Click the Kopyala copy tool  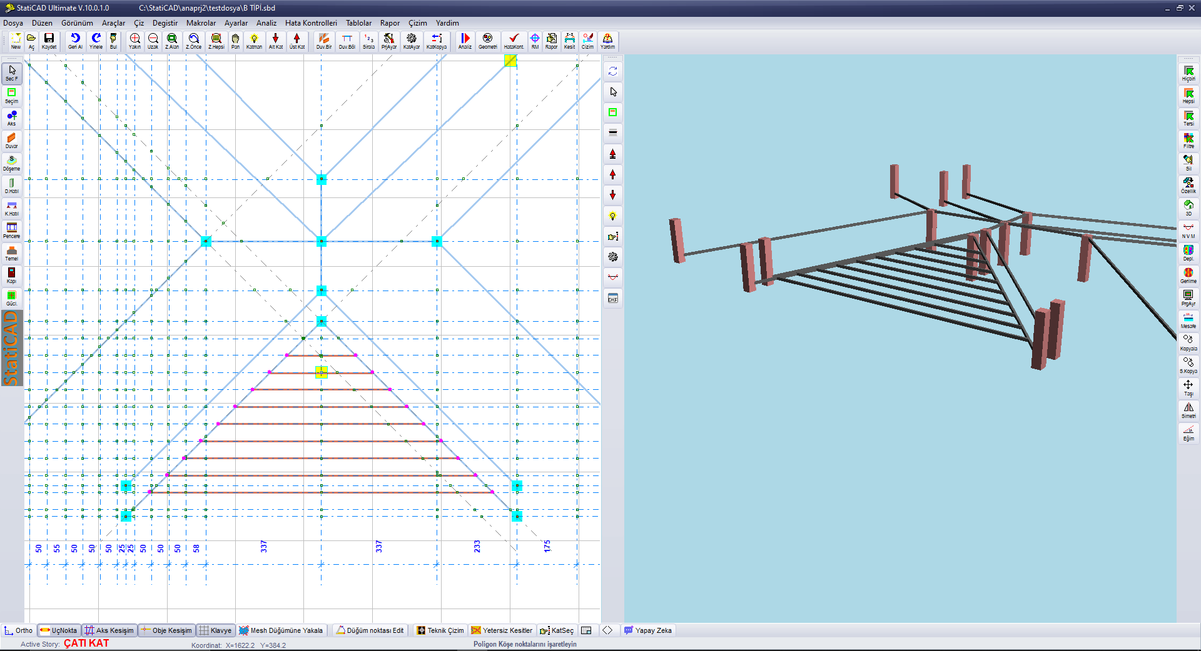click(1188, 343)
